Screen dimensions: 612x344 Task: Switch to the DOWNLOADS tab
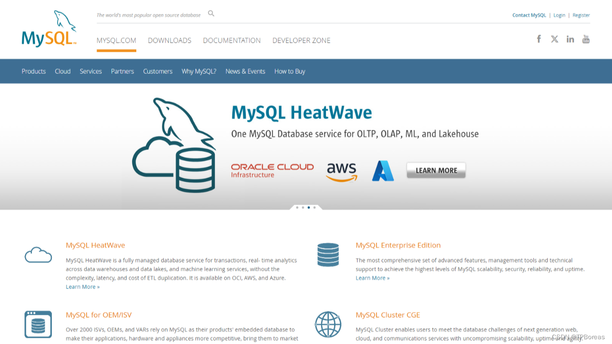point(169,40)
